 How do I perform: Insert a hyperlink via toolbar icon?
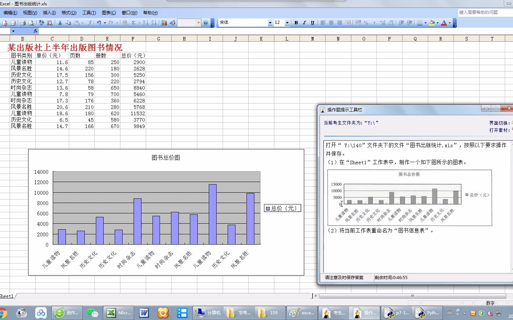click(125, 23)
